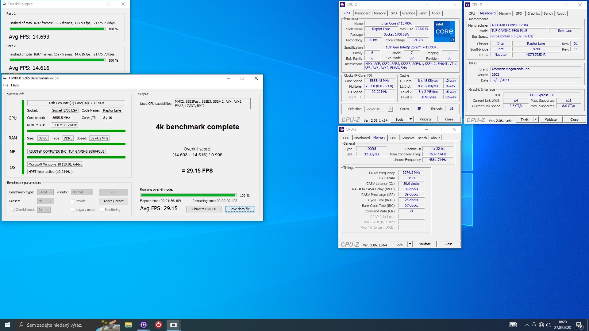This screenshot has width=589, height=331.
Task: Click the CAS# Latency 30.0 clocks value
Action: pyautogui.click(x=411, y=184)
